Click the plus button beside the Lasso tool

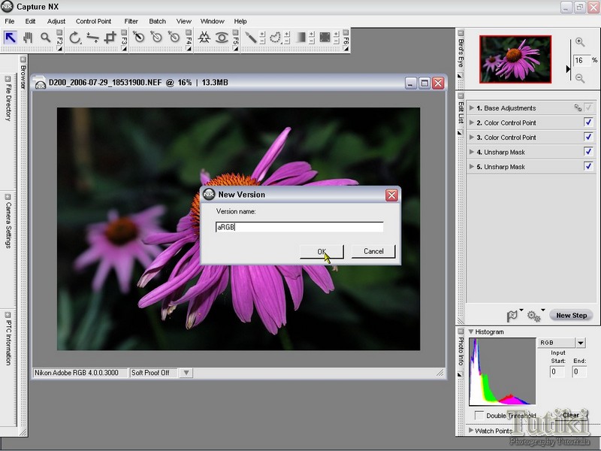[287, 34]
